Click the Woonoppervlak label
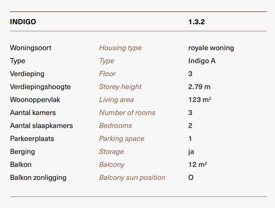This screenshot has width=275, height=208. tap(35, 100)
